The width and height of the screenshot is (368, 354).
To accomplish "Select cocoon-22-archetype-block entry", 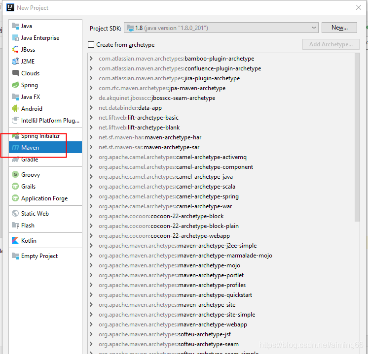I will point(161,216).
